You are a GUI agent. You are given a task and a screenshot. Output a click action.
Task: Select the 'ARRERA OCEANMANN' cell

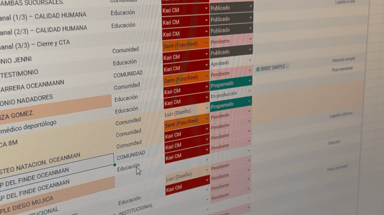tap(32, 86)
